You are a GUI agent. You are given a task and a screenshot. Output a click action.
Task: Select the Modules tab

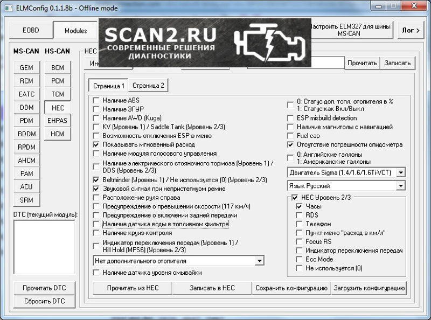coord(75,31)
